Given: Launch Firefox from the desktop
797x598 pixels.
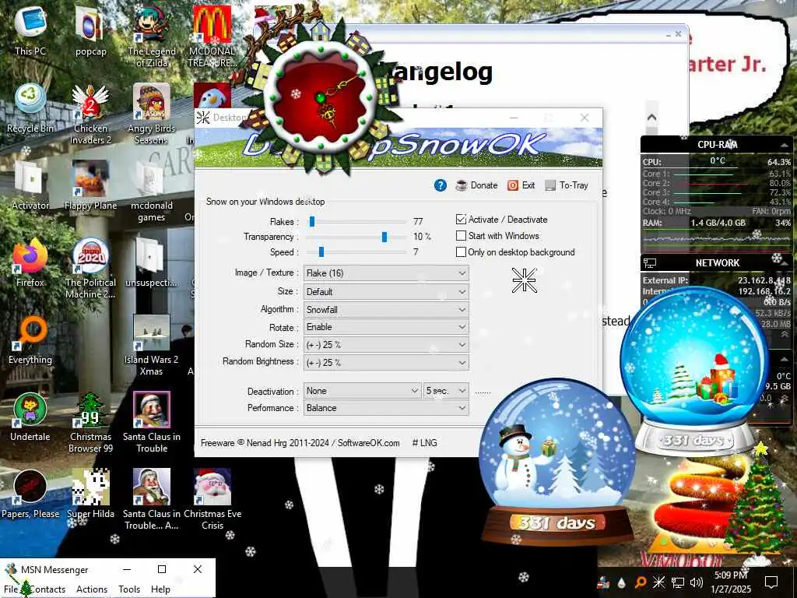Looking at the screenshot, I should point(30,262).
